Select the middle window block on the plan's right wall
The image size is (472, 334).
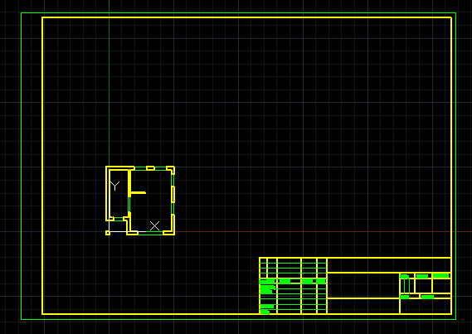pyautogui.click(x=173, y=194)
